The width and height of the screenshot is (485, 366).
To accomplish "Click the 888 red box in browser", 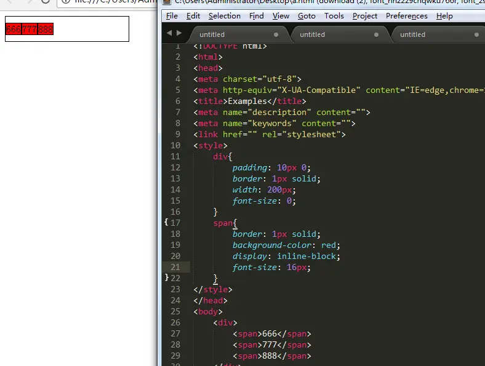I will (46, 29).
